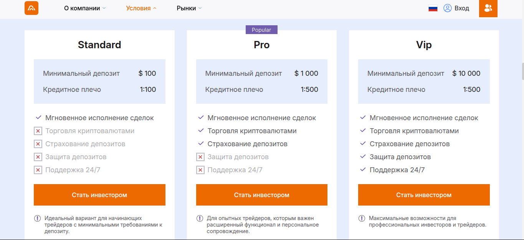Click the info icon under Standard plan
Image resolution: width=524 pixels, height=240 pixels.
[x=37, y=219]
